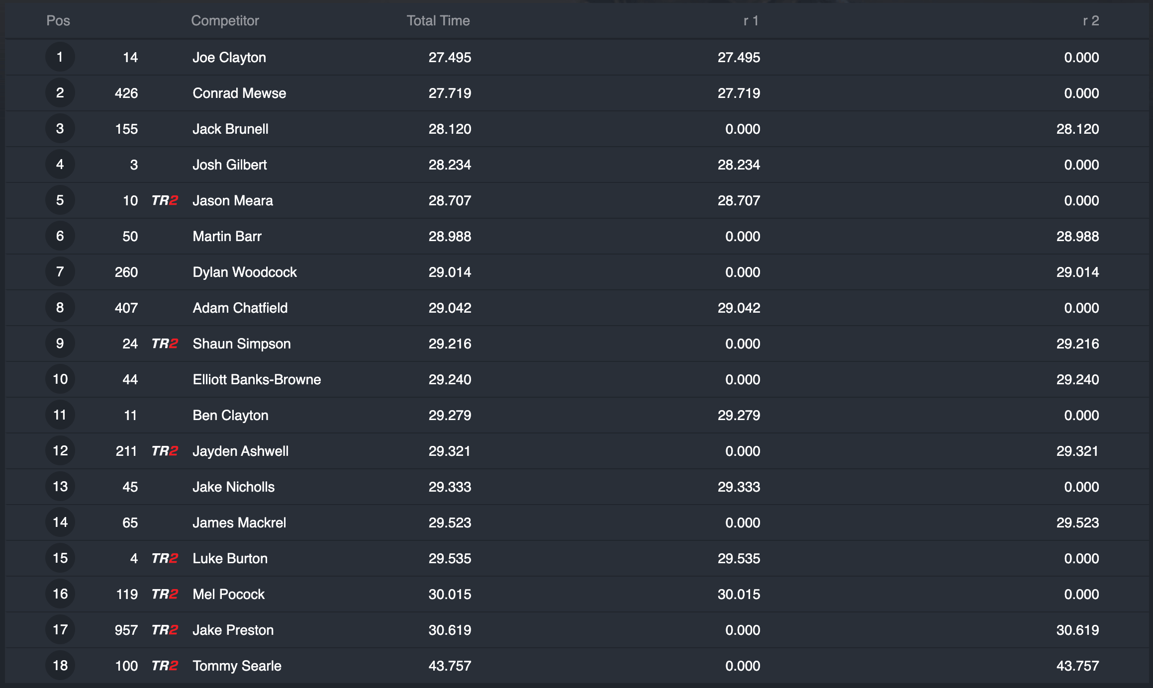Sort by the Pos column header
1153x688 pixels.
58,20
